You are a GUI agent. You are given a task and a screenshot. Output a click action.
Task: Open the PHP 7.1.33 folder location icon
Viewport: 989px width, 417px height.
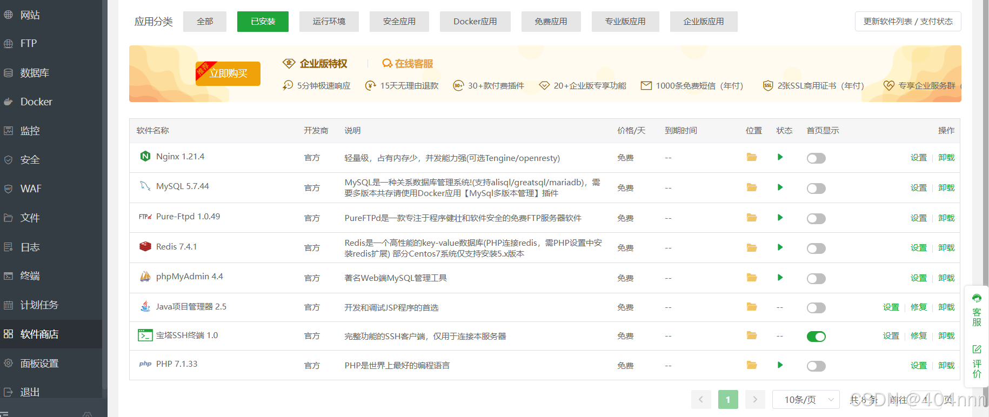pos(752,365)
